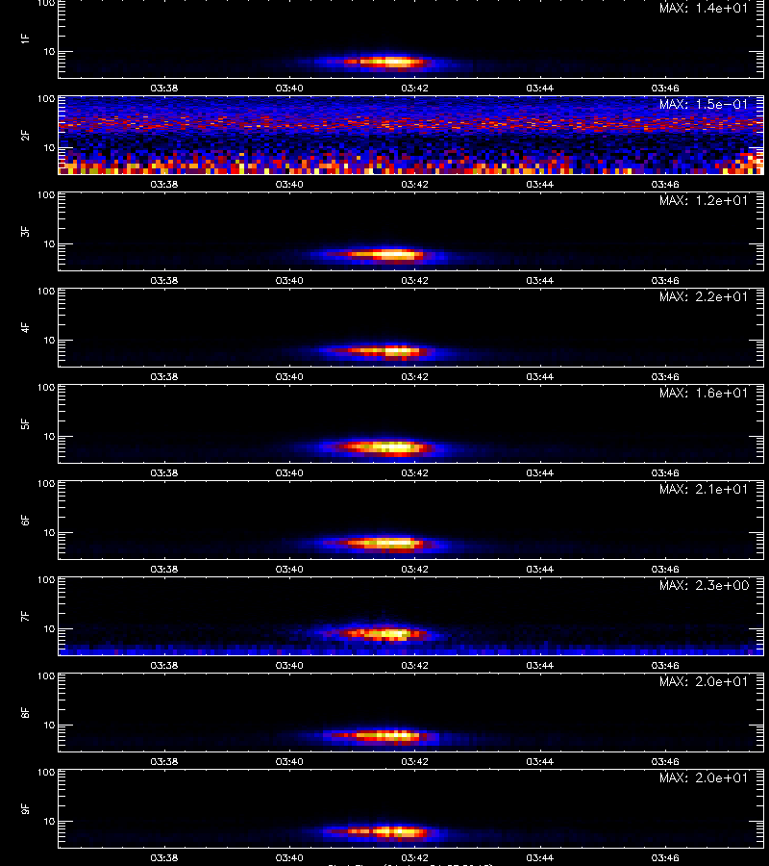Select the 'MAX: 2.3e+00' annotation
This screenshot has height=866, width=769.
coord(704,585)
